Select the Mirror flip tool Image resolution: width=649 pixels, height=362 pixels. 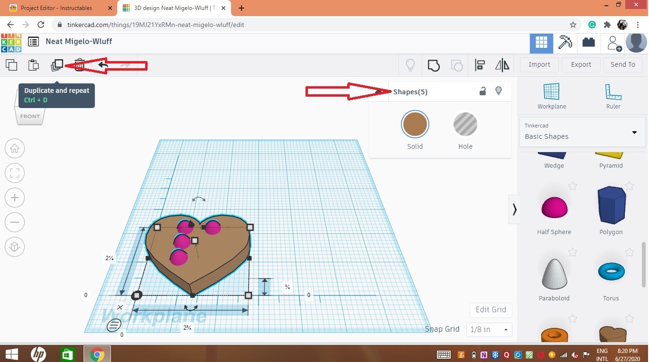[x=502, y=65]
